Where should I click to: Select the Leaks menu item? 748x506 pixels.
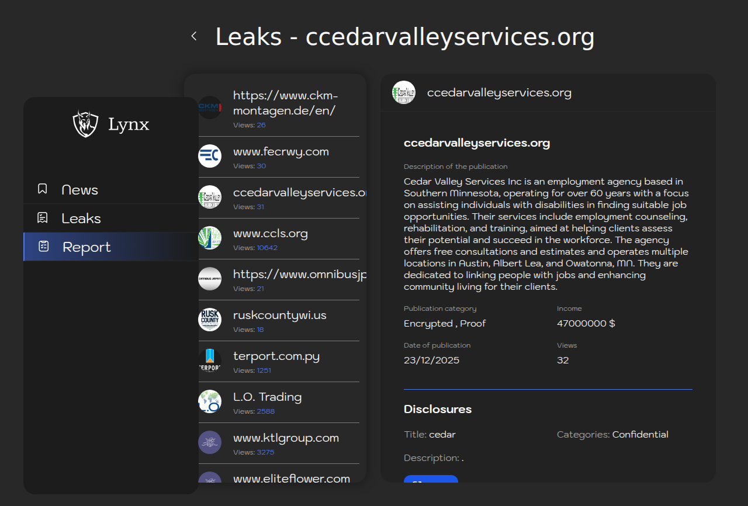[81, 219]
